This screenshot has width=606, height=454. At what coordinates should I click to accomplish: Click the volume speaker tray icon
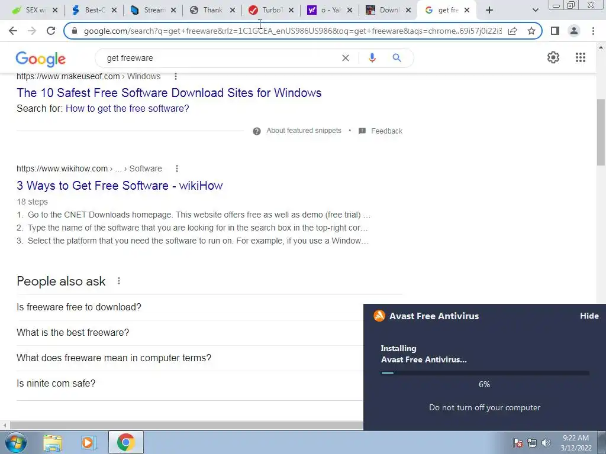point(546,443)
